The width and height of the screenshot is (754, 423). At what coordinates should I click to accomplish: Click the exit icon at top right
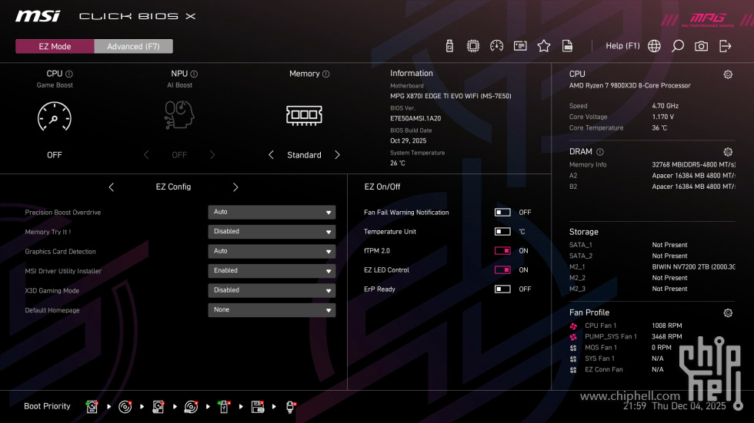725,46
